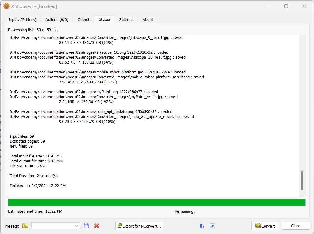
Task: Open the Facebook share icon
Action: click(x=202, y=226)
